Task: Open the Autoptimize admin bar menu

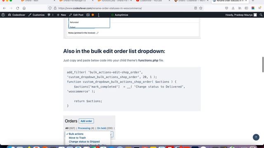Action: coord(120,15)
